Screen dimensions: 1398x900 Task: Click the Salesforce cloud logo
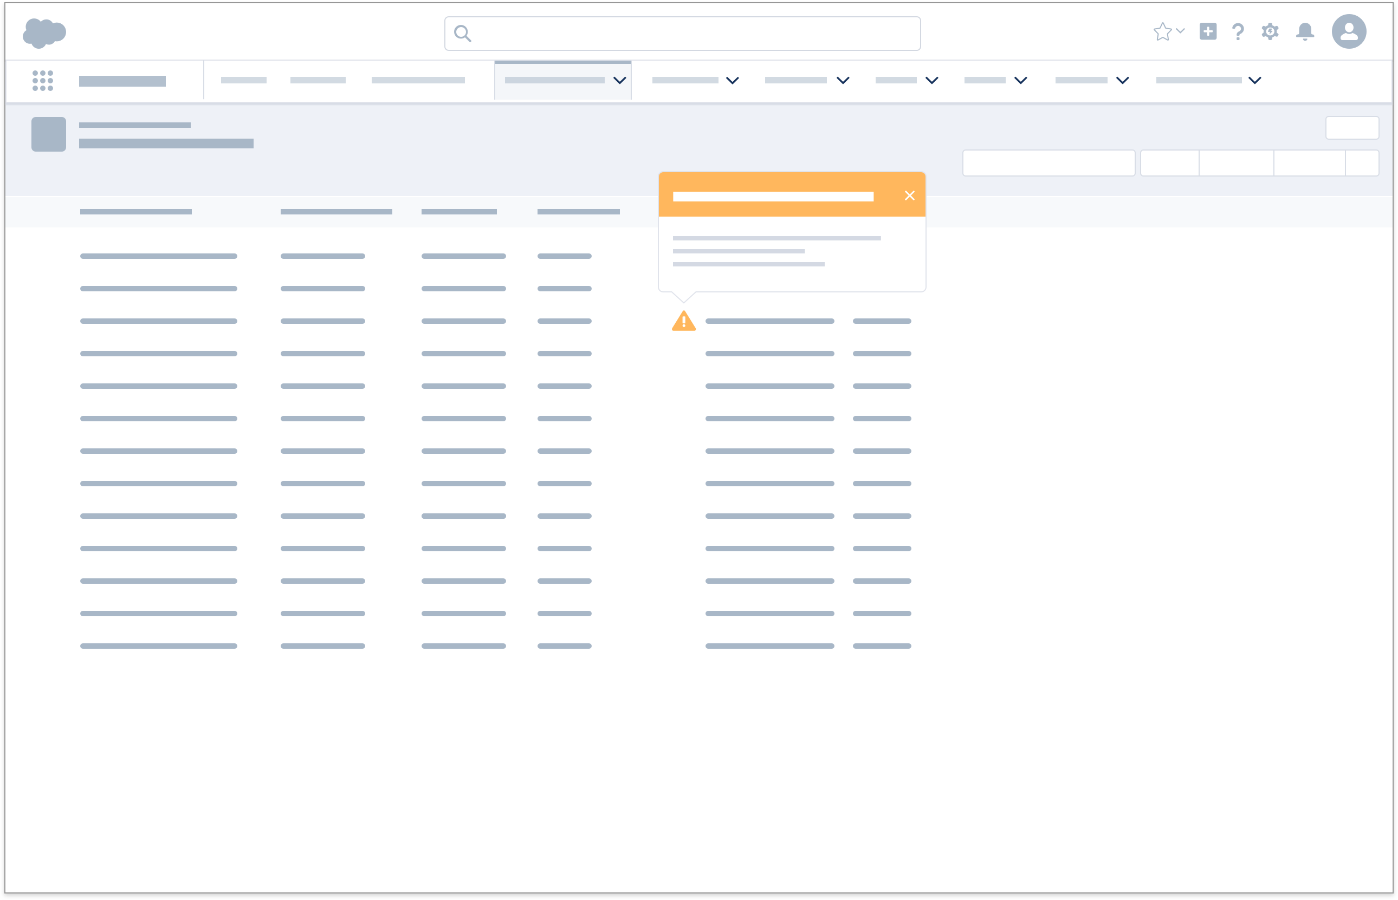[x=43, y=32]
